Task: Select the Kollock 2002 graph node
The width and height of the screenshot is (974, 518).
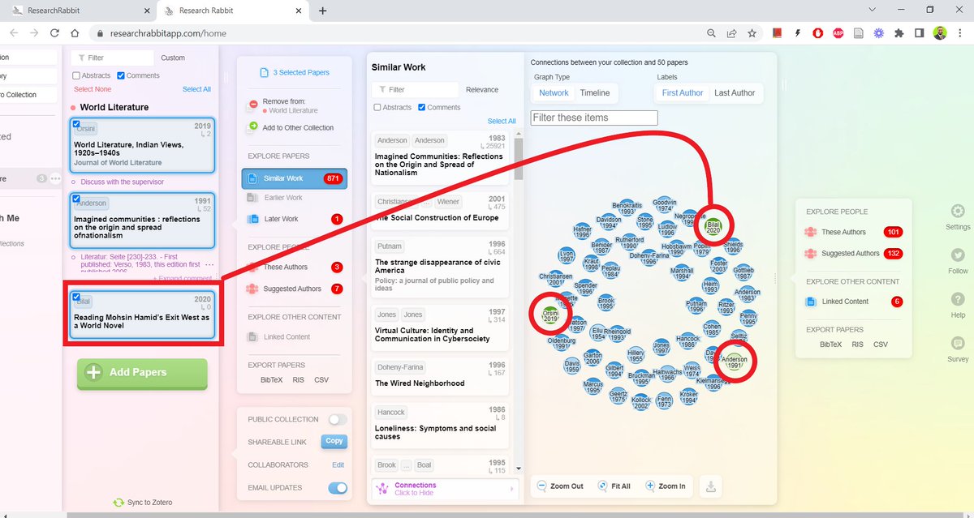Action: click(641, 402)
